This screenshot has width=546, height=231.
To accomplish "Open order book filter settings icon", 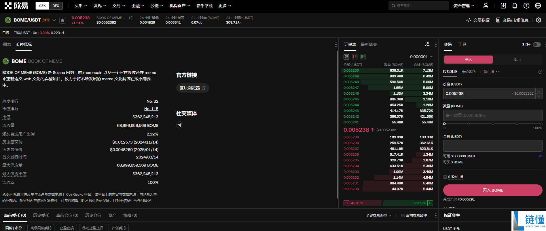I will click(427, 44).
